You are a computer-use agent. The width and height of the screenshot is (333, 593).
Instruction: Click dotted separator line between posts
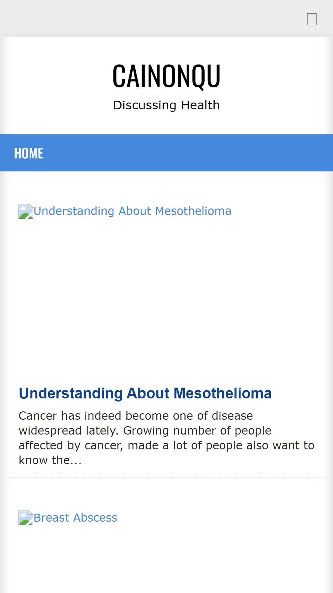(x=166, y=477)
